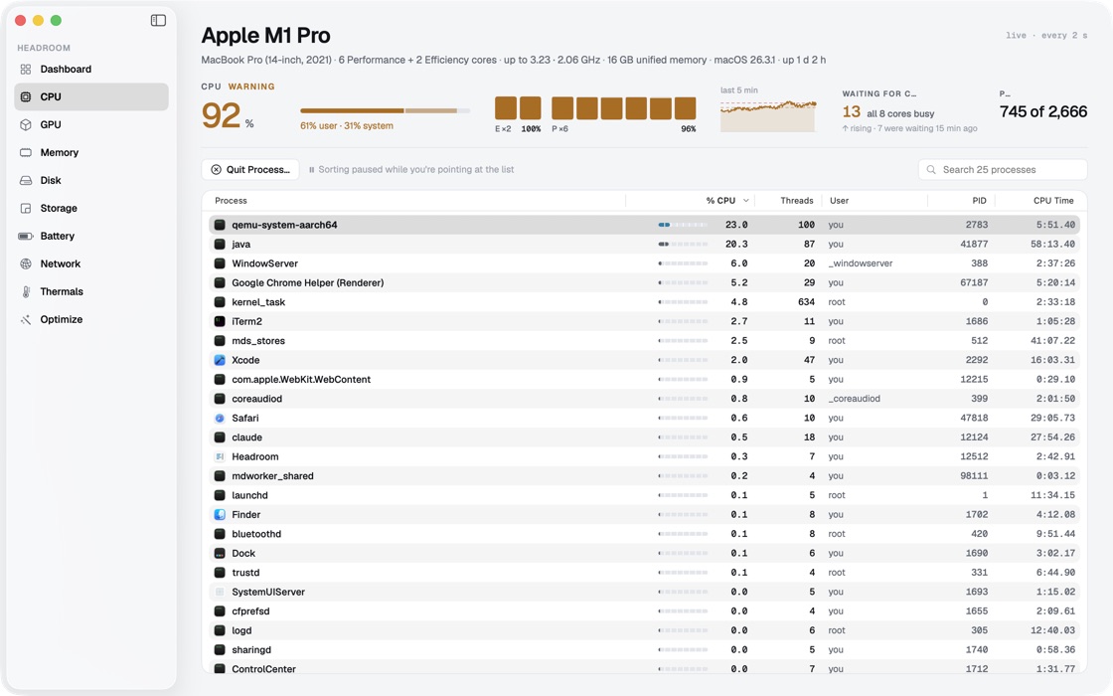Click the 745 of 2,666 value
Viewport: 1113px width, 696px height.
click(x=1042, y=111)
